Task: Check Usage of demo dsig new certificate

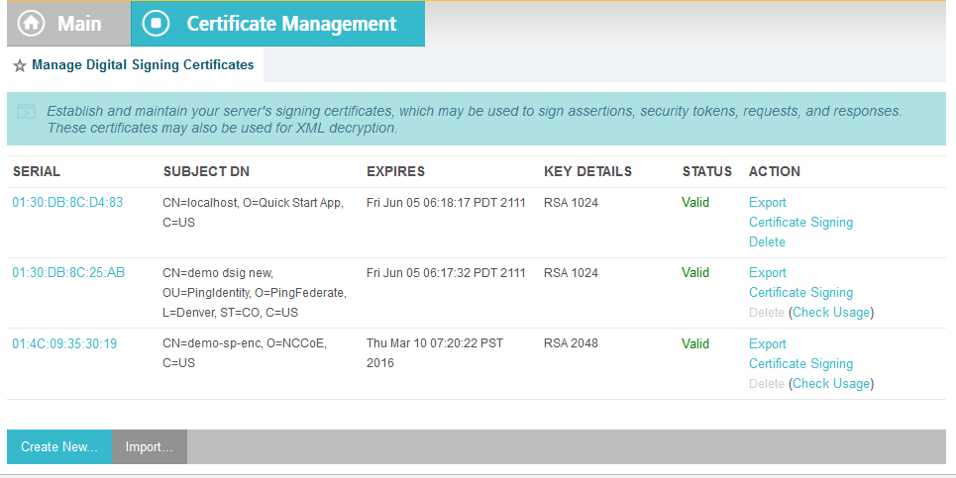Action: click(831, 313)
